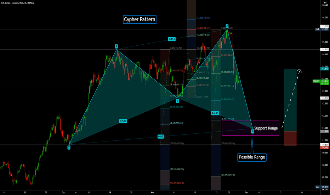Select the 0.00%(112.726) Fibonacci level label

[202, 97]
